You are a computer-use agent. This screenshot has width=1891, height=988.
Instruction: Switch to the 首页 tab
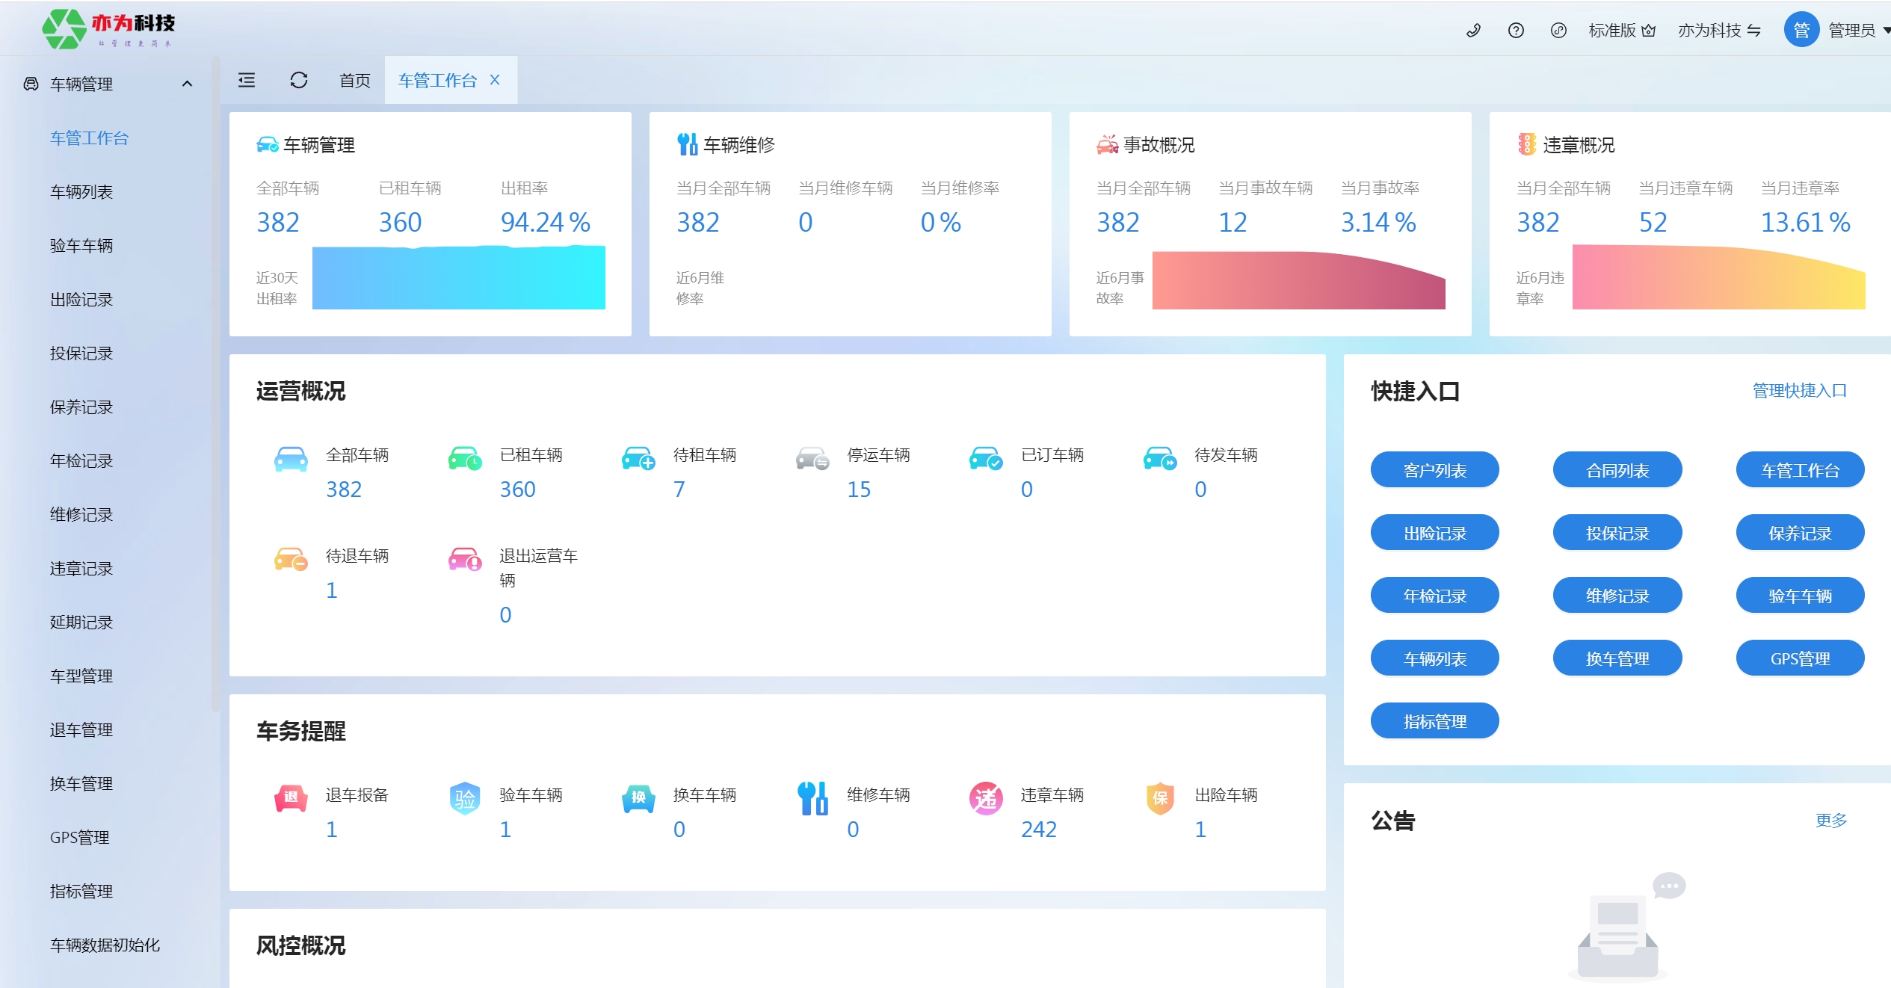coord(354,81)
